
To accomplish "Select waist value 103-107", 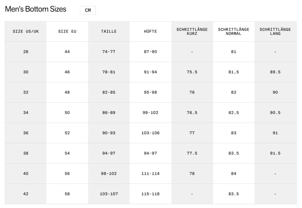I will tap(109, 194).
